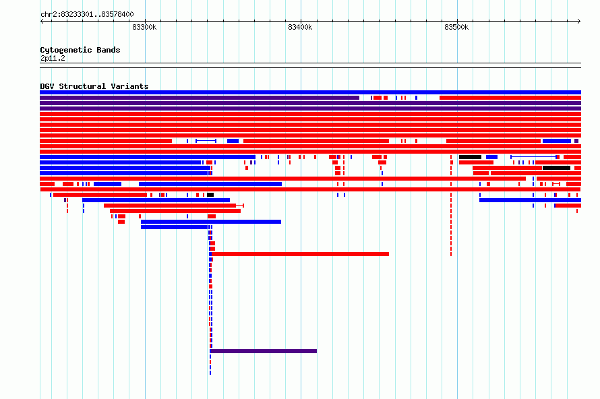This screenshot has width=600, height=399.
Task: Click the ruler's right end arrowhead
Action: tap(579, 22)
